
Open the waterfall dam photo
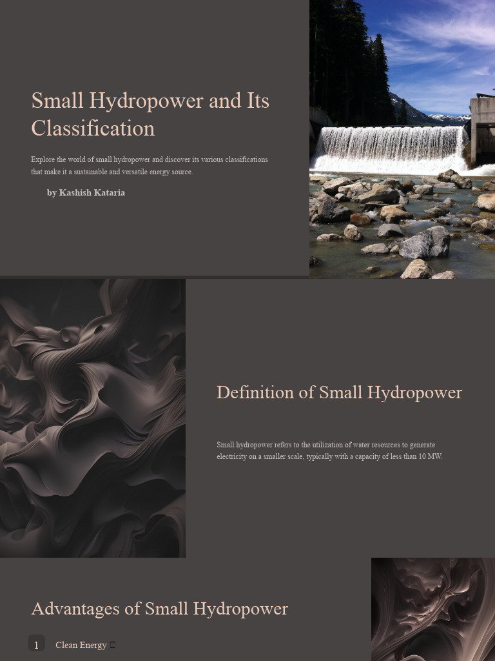click(402, 139)
